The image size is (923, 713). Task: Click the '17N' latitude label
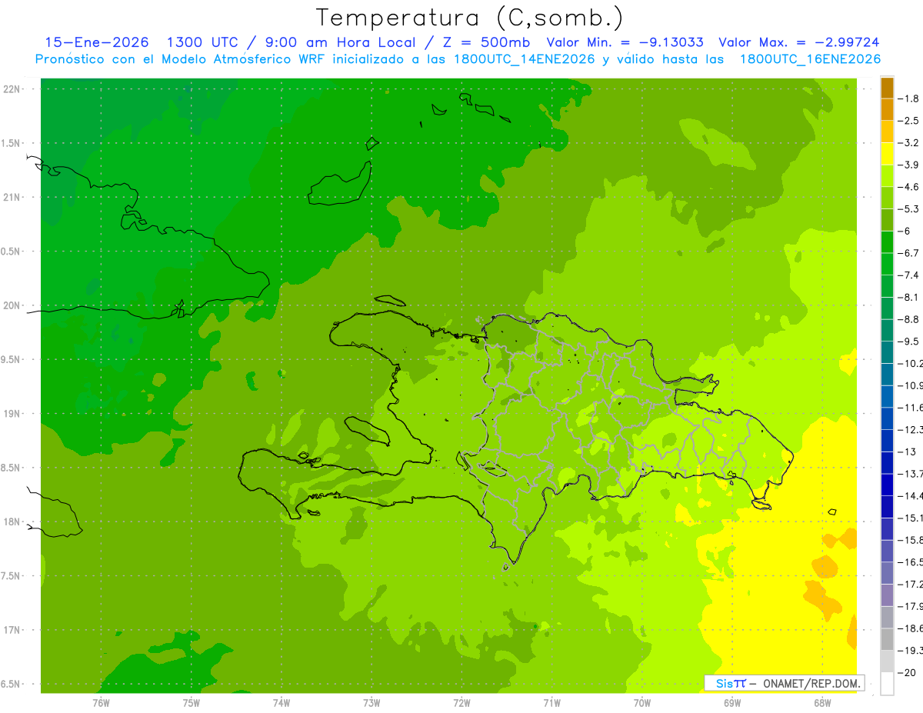point(12,630)
